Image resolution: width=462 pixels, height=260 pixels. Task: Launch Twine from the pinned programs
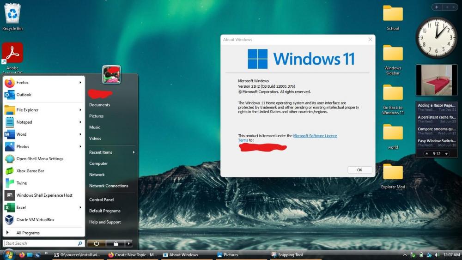click(21, 183)
